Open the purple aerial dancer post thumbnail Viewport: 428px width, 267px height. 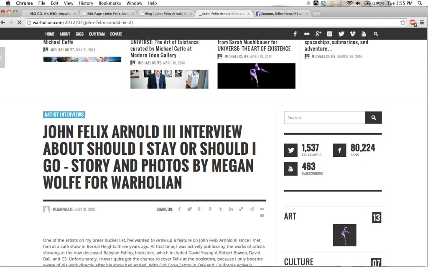(256, 76)
